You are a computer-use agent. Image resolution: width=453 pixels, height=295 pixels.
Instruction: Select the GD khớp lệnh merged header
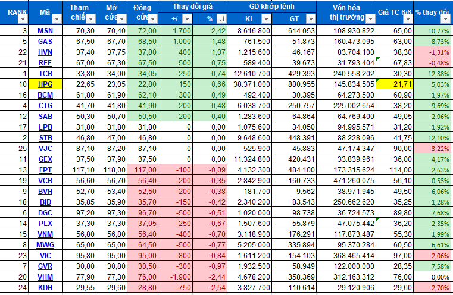[x=271, y=7]
